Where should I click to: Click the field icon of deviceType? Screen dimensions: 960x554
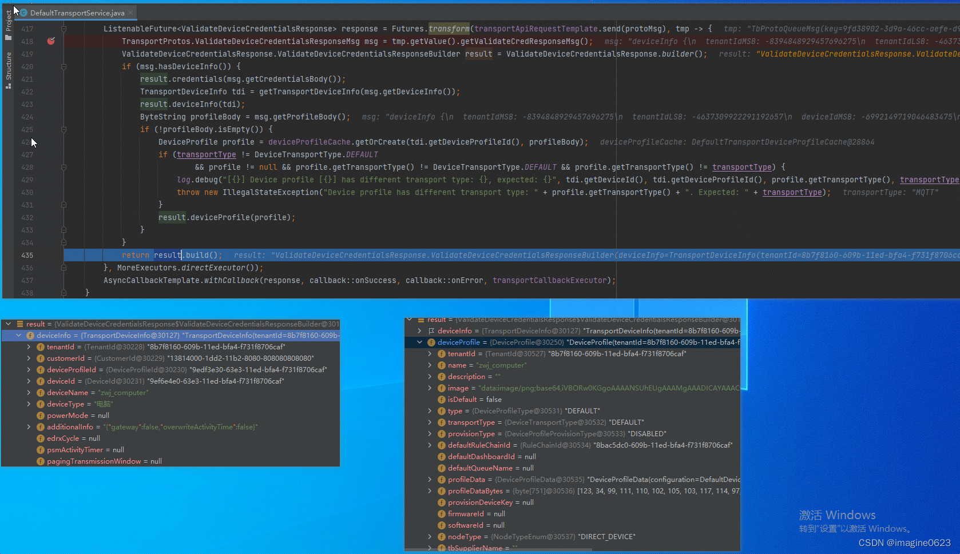pos(41,404)
